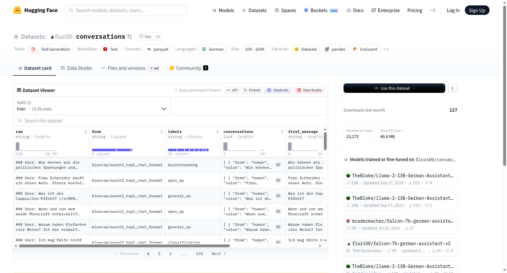Viewport: 507px width, 273px height.
Task: Click the 10K - 100K size tag
Action: click(255, 49)
